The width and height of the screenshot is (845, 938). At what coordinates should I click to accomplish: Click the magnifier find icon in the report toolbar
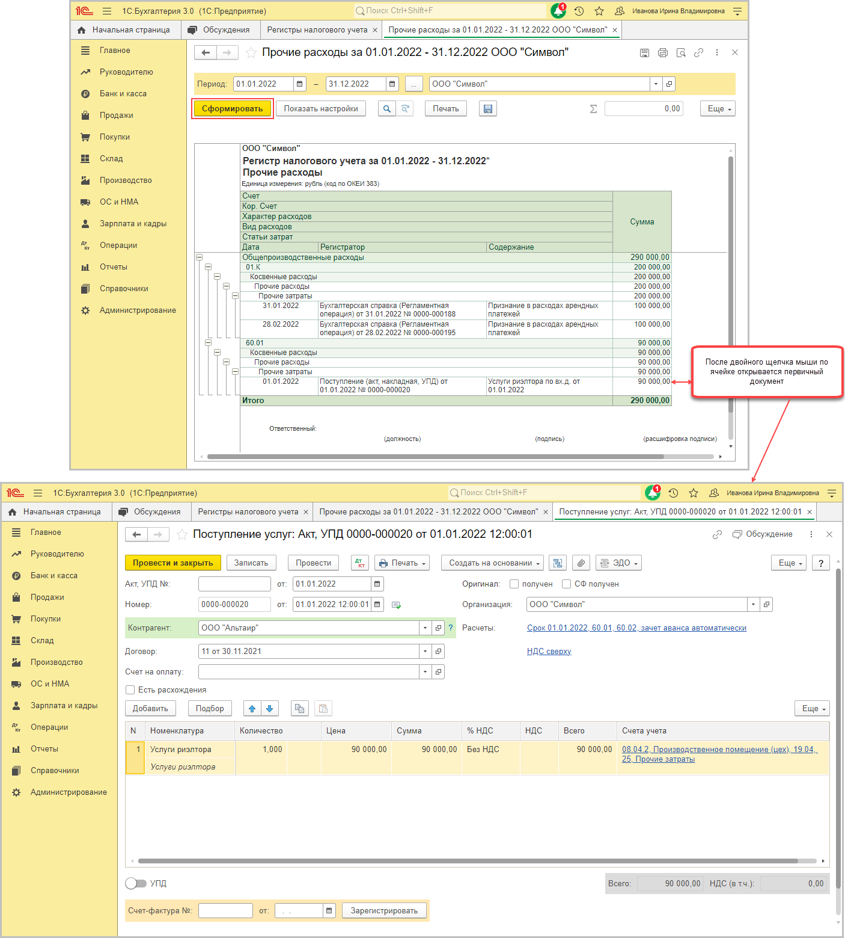pyautogui.click(x=387, y=109)
